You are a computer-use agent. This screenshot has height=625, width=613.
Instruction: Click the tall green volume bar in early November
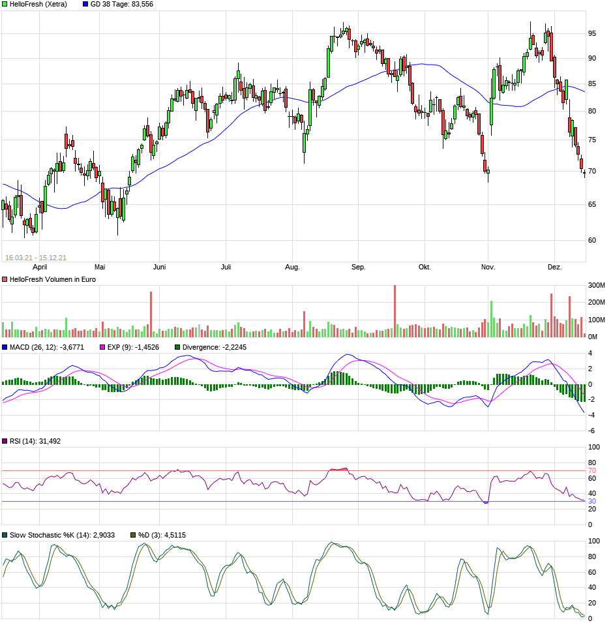(x=492, y=319)
